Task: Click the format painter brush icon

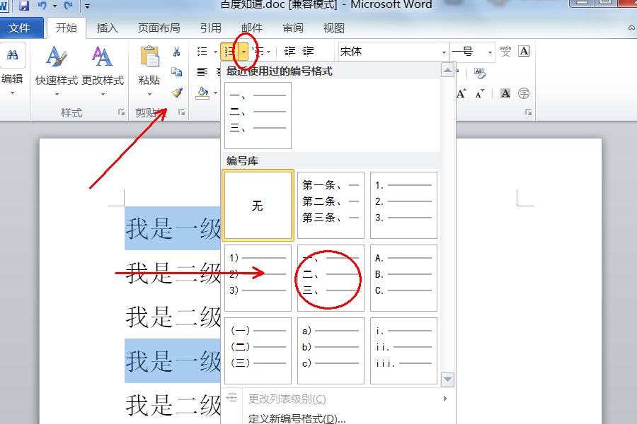Action: coord(177,93)
